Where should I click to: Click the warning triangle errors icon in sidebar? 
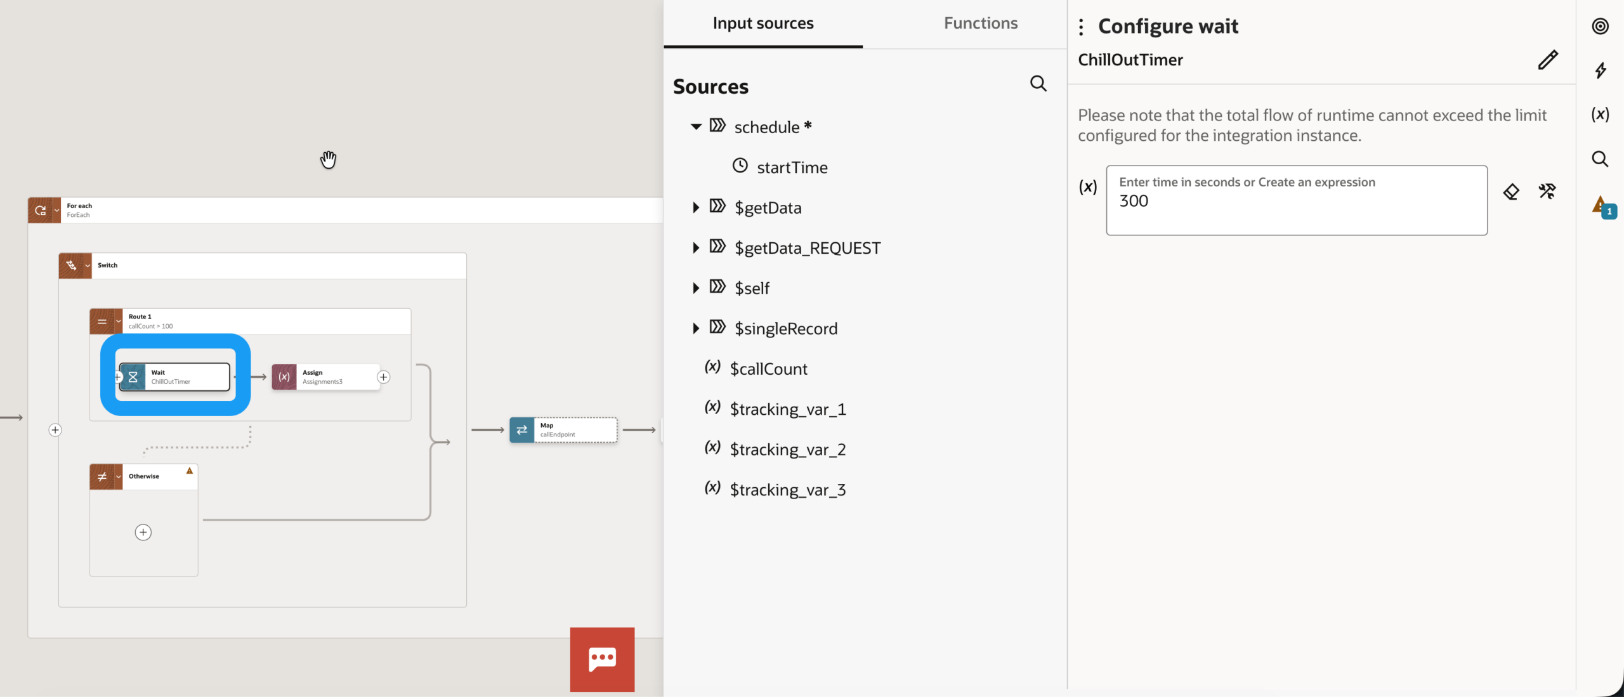(x=1601, y=205)
